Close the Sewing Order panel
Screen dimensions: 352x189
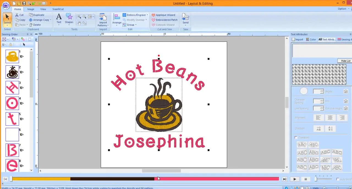click(x=31, y=34)
